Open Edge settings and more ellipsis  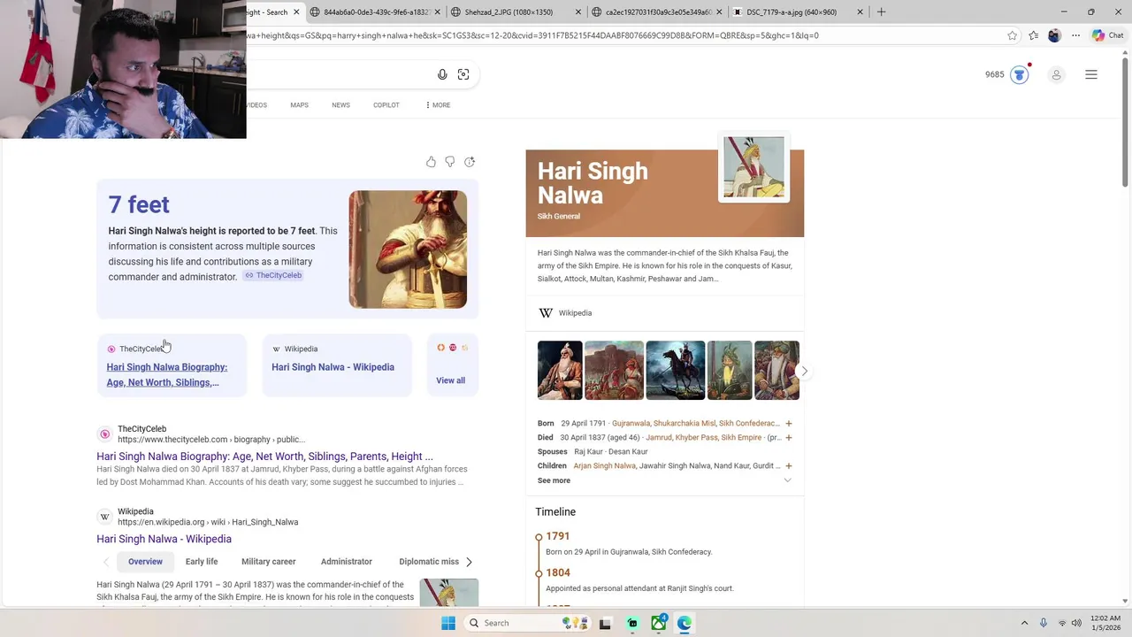[x=1075, y=35]
